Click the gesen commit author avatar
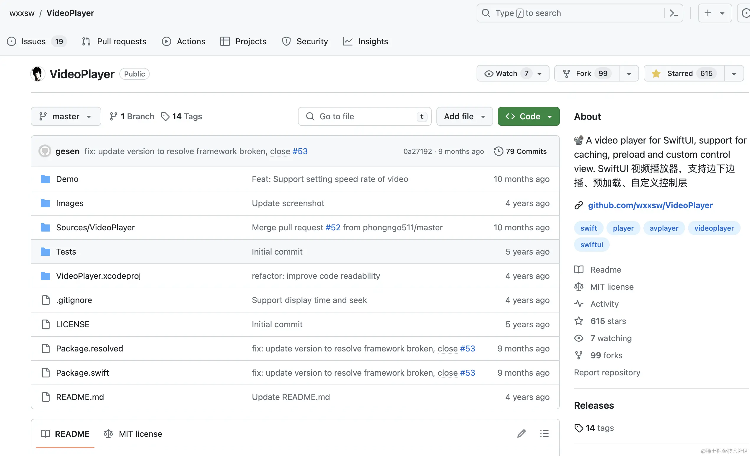The height and width of the screenshot is (456, 750). [x=45, y=151]
